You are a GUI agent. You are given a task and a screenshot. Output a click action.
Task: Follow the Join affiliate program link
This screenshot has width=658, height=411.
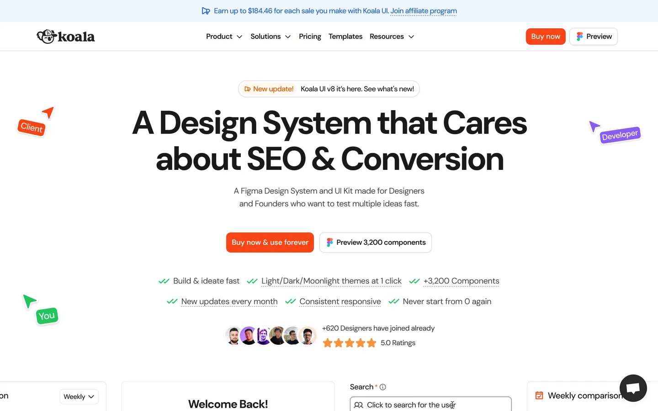point(424,11)
